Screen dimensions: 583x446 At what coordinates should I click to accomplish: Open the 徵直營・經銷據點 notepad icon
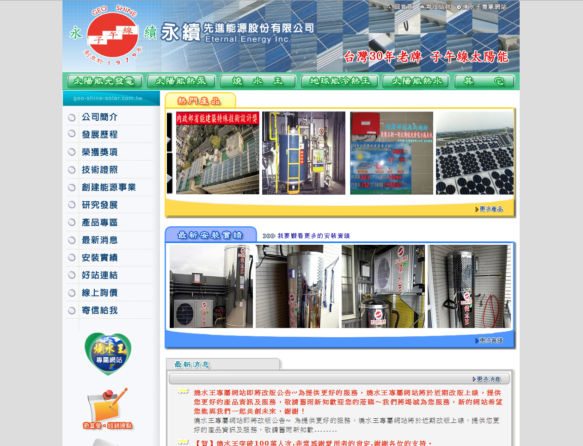tap(108, 409)
